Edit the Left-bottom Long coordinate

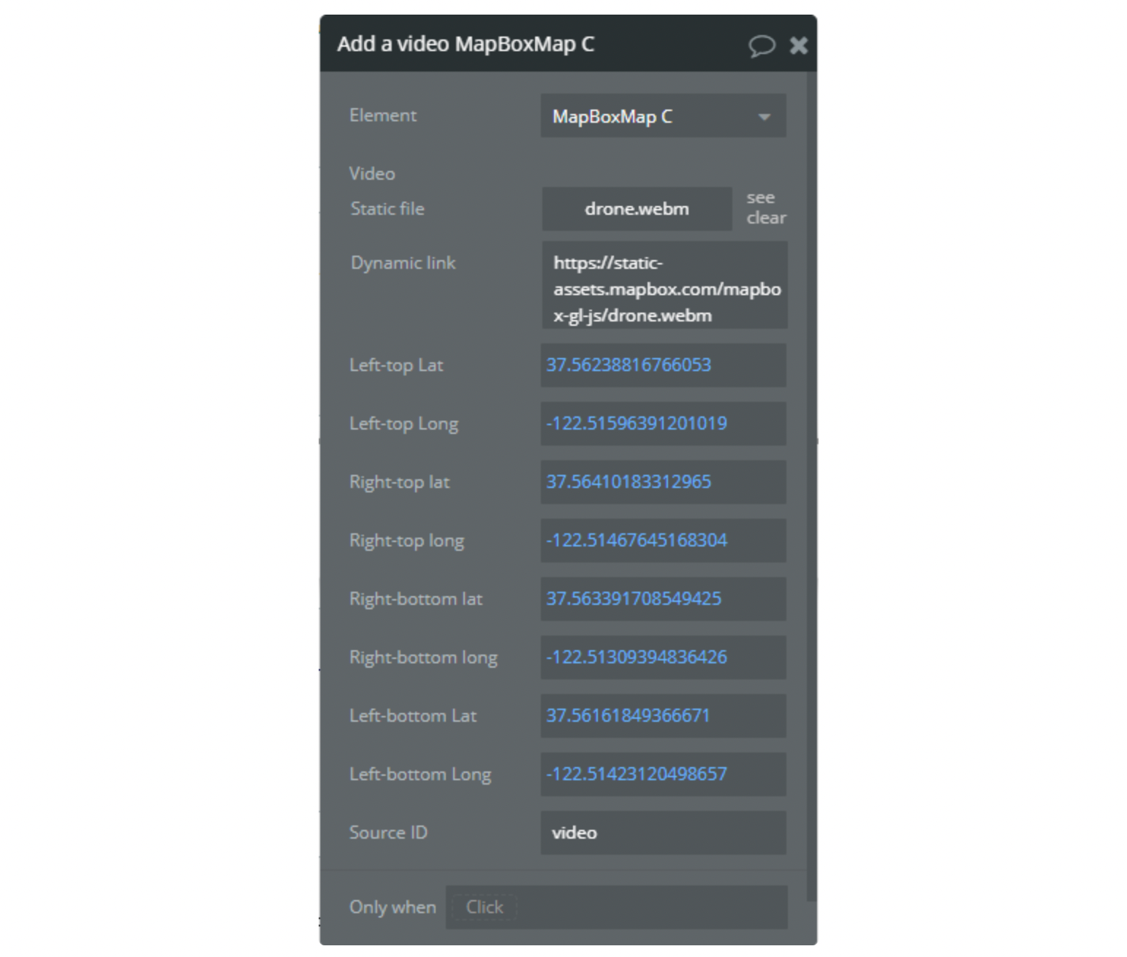pyautogui.click(x=662, y=774)
